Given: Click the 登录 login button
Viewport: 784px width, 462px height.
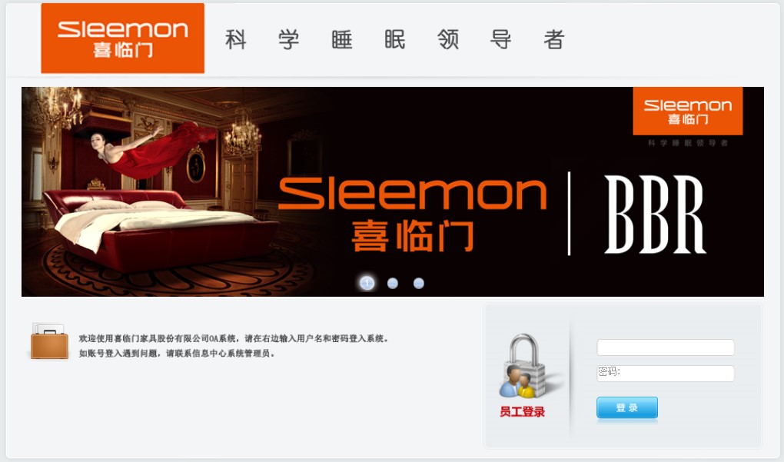Looking at the screenshot, I should (x=627, y=407).
